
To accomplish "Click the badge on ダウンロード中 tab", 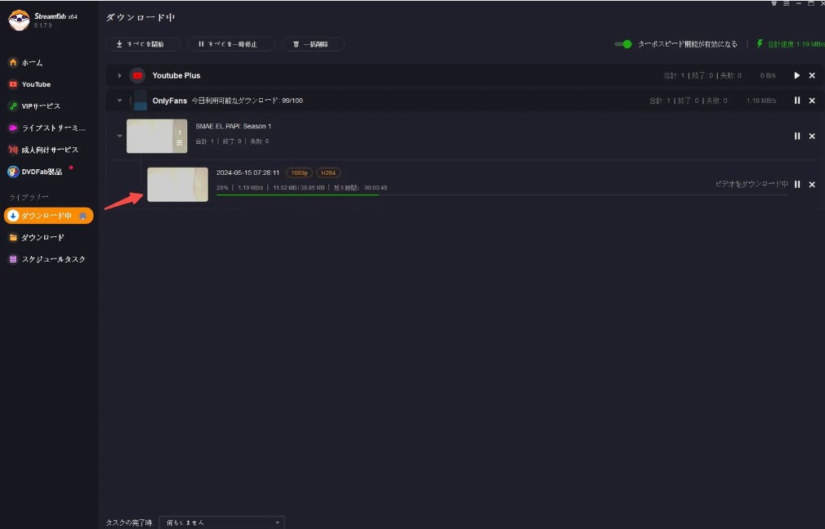I will [x=82, y=216].
